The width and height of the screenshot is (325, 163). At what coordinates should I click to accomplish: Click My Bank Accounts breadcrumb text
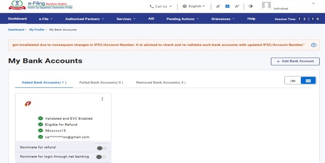coord(63,30)
